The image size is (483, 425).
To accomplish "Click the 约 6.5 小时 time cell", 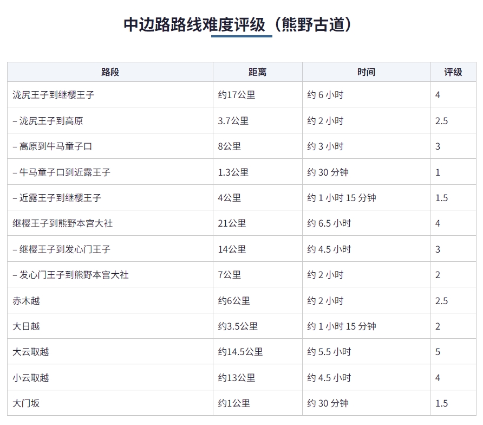I will (366, 223).
